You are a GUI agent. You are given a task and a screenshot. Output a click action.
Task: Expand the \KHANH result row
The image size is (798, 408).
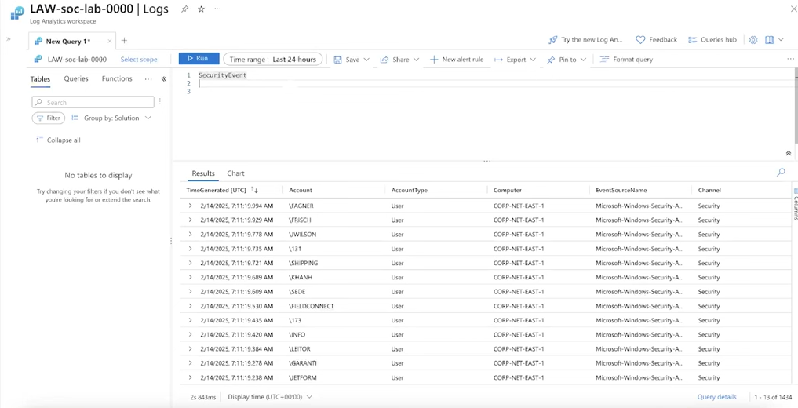[x=191, y=277]
